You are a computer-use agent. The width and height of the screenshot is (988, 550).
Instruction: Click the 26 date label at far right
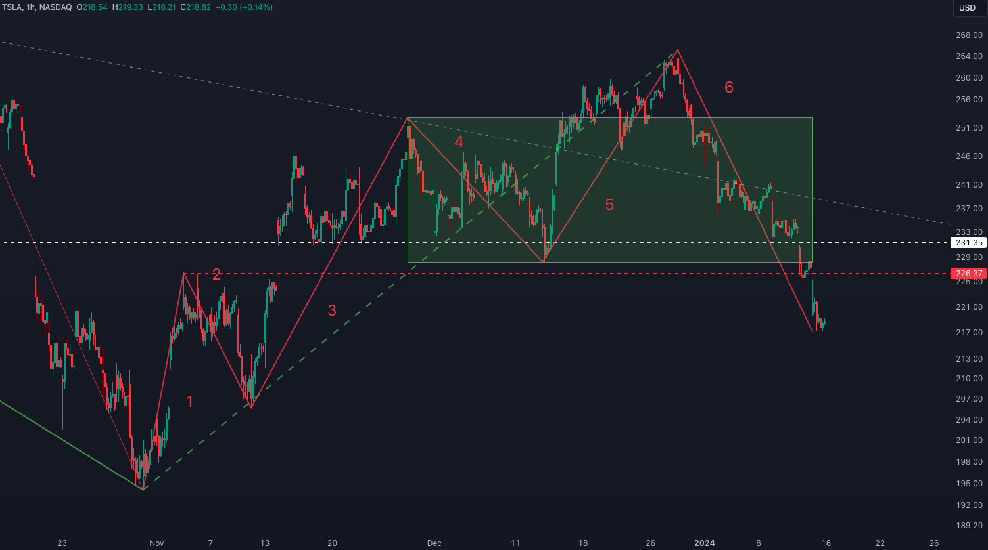point(934,543)
